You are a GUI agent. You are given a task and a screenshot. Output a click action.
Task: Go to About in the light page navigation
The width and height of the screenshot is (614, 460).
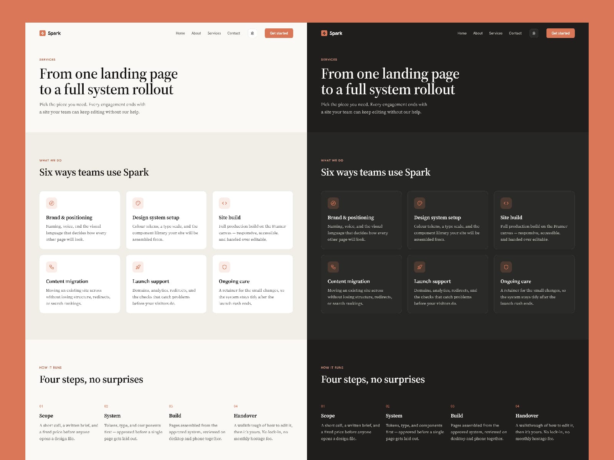click(x=196, y=33)
